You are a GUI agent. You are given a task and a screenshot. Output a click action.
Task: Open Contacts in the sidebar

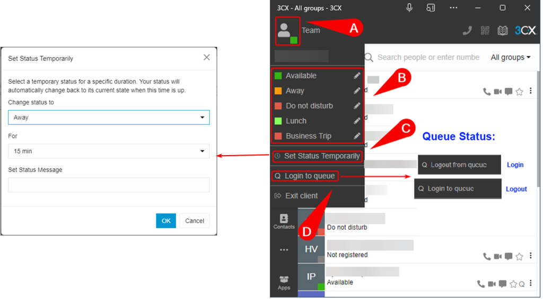(284, 222)
